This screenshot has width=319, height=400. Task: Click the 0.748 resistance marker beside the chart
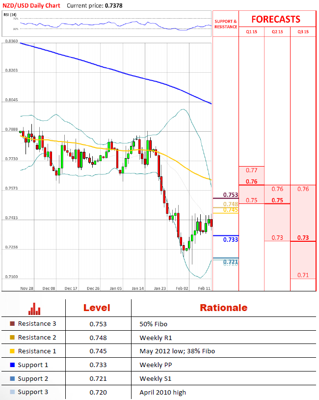[231, 204]
